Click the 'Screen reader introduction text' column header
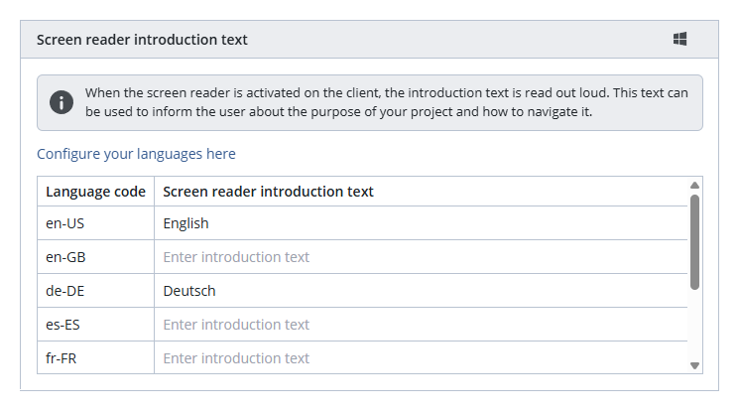The width and height of the screenshot is (739, 411). pyautogui.click(x=268, y=192)
